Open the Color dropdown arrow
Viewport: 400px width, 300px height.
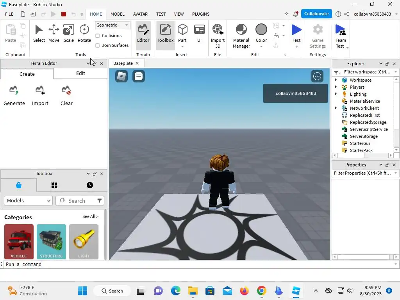click(x=261, y=46)
